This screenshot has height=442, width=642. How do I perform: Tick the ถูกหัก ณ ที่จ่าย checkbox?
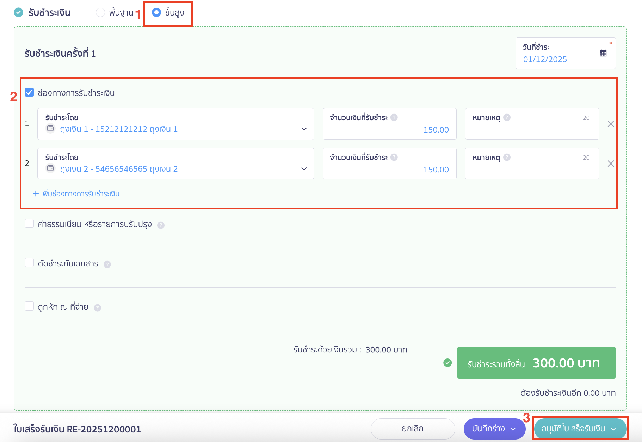29,306
